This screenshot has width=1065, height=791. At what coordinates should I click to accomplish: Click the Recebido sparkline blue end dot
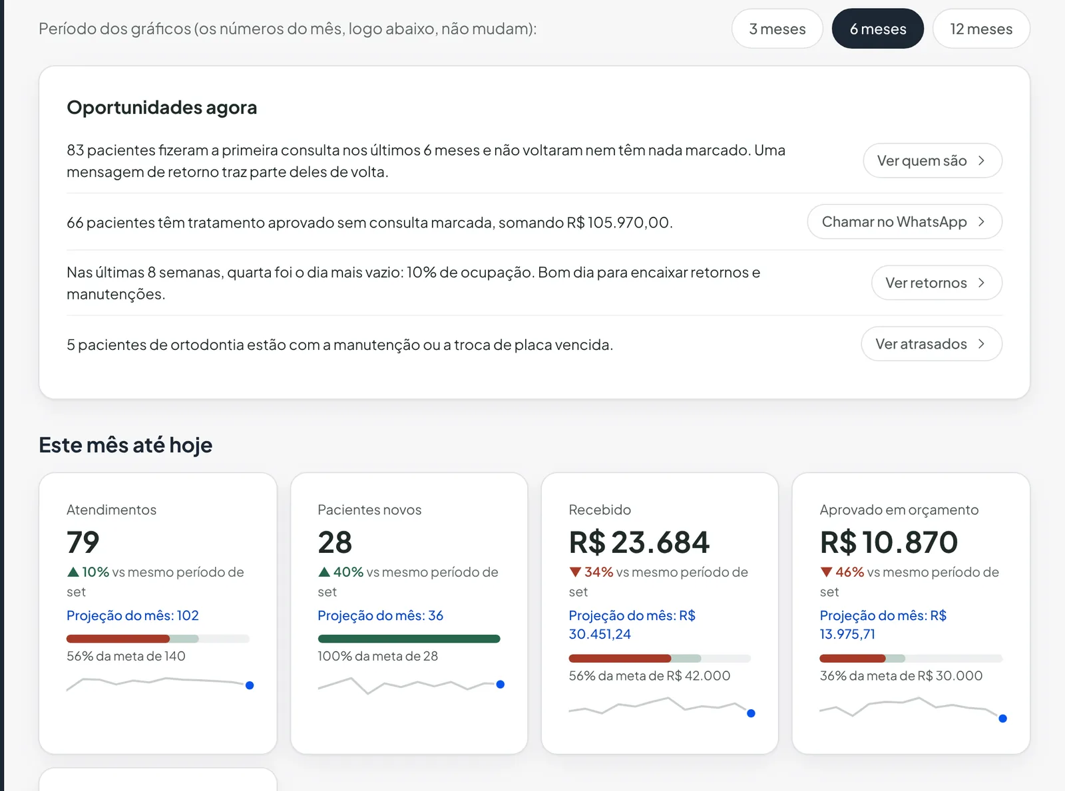[751, 713]
